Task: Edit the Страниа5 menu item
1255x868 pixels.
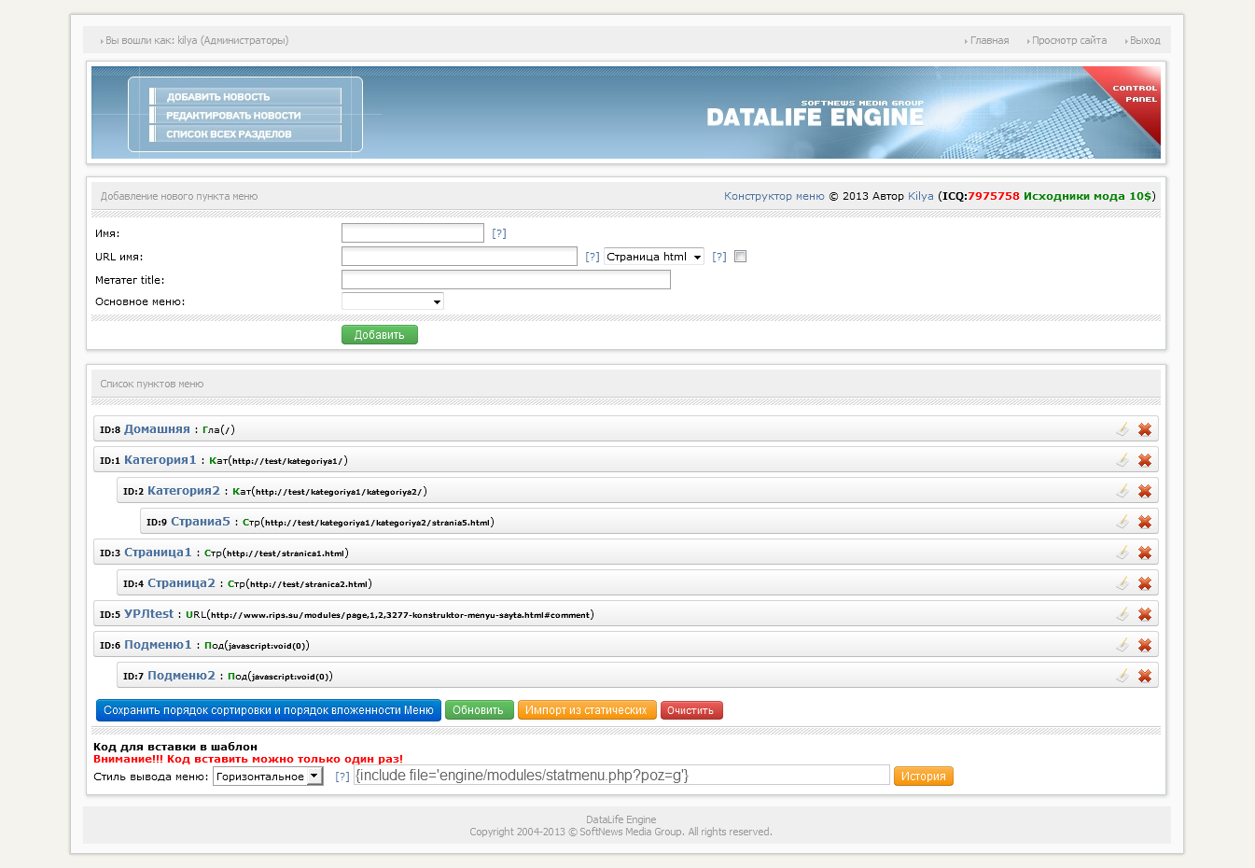Action: click(1123, 522)
